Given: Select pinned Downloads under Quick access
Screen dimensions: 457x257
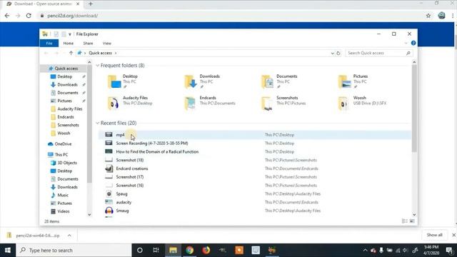Looking at the screenshot, I should pos(67,85).
